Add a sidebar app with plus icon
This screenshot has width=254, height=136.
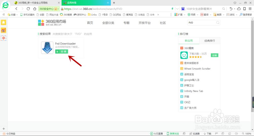point(4,129)
